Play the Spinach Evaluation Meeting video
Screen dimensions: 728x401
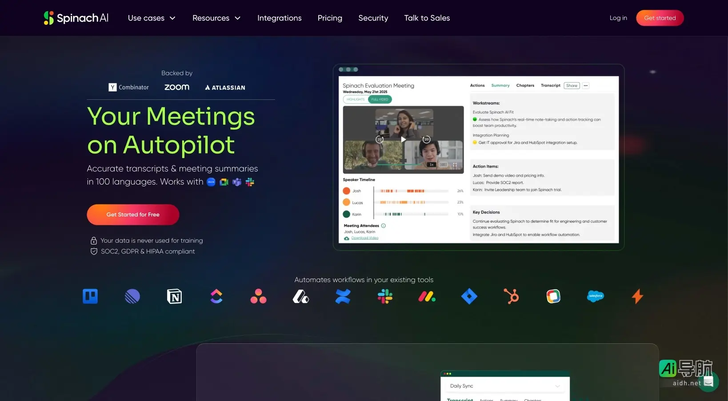403,139
